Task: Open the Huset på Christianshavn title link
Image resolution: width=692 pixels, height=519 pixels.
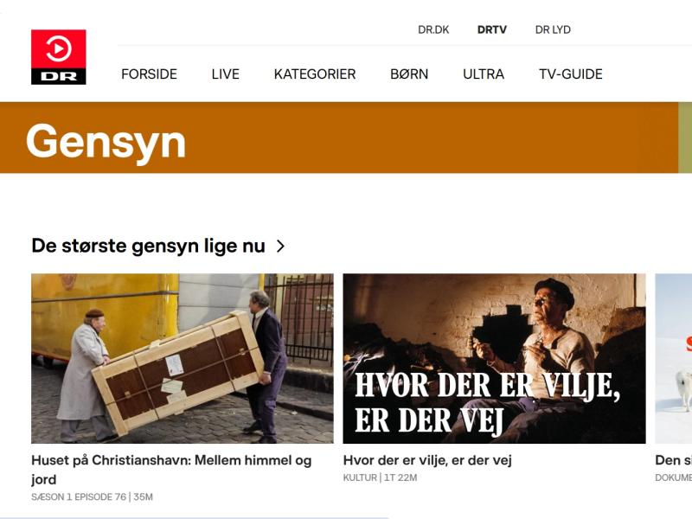Action: pyautogui.click(x=171, y=470)
